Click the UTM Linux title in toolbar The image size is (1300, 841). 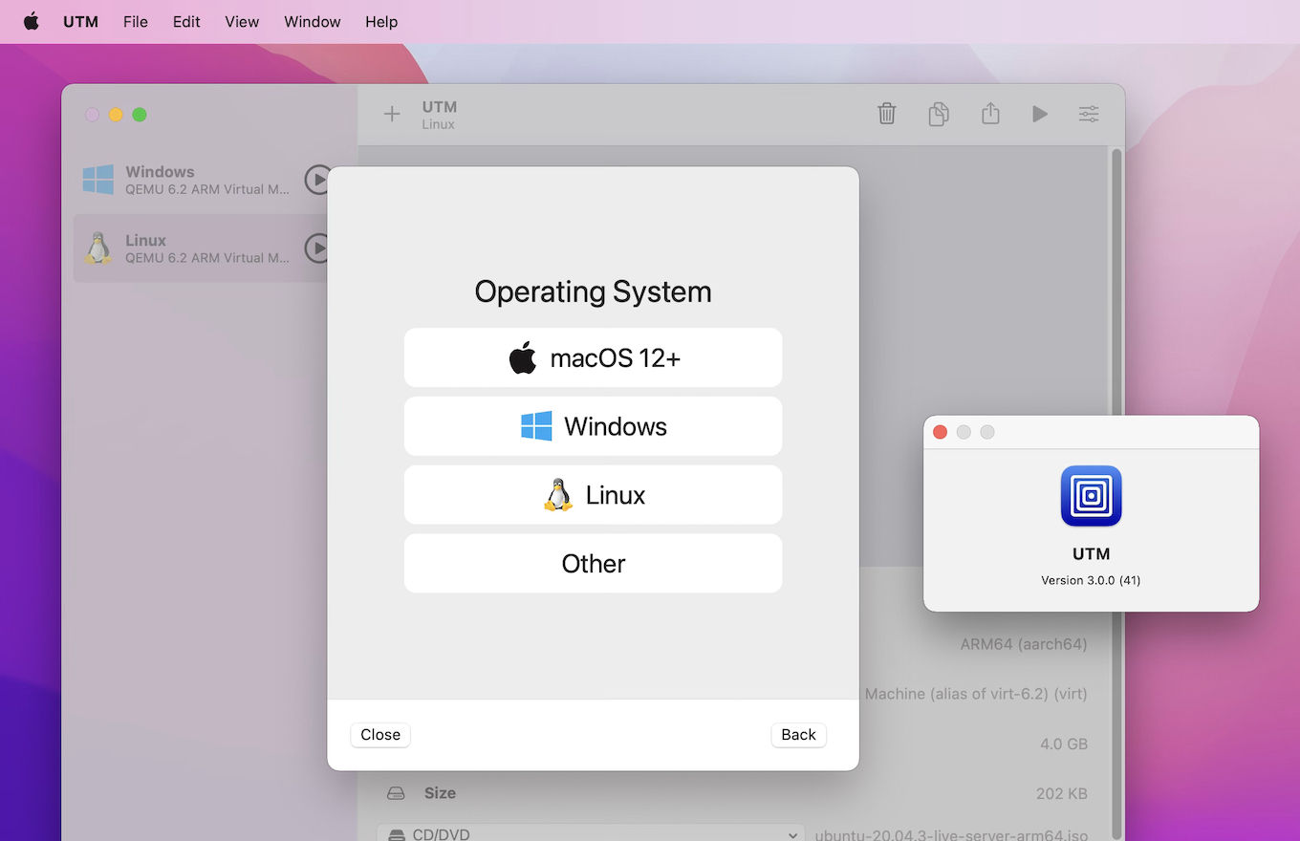[440, 115]
